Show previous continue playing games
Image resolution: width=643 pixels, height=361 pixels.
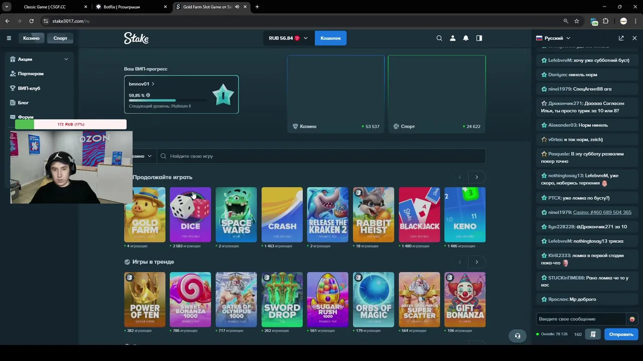460,177
